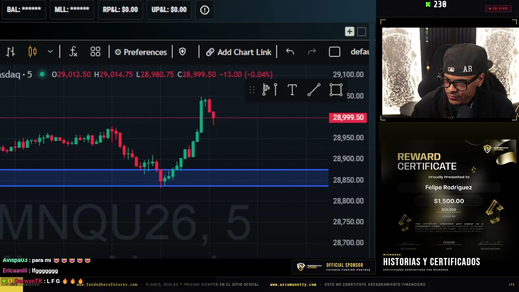
Task: Select the bar chart type icon
Action: coord(11,52)
